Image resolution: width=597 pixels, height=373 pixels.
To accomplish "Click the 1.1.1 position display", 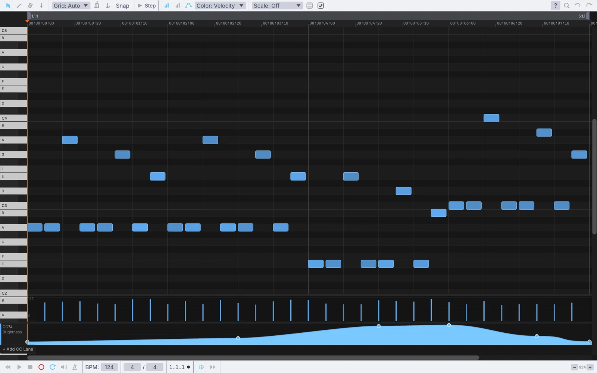I will (177, 367).
